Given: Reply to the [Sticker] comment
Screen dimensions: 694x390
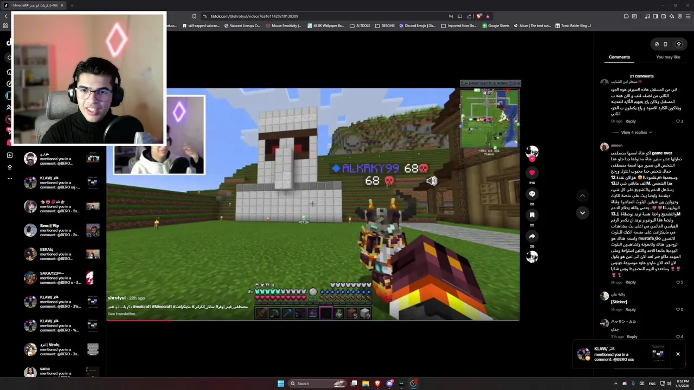Looking at the screenshot, I should coord(631,309).
